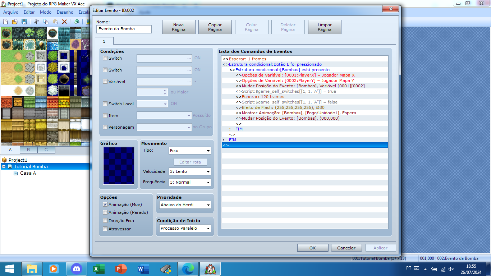Enable the Variável condition checkbox
Image resolution: width=491 pixels, height=276 pixels.
pyautogui.click(x=105, y=82)
